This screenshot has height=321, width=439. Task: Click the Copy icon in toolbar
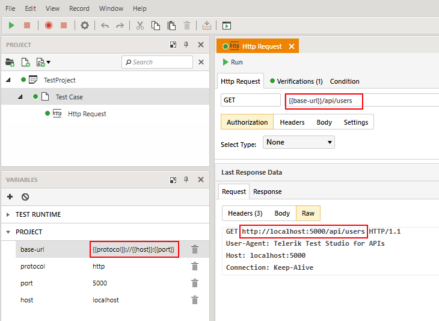pos(156,25)
